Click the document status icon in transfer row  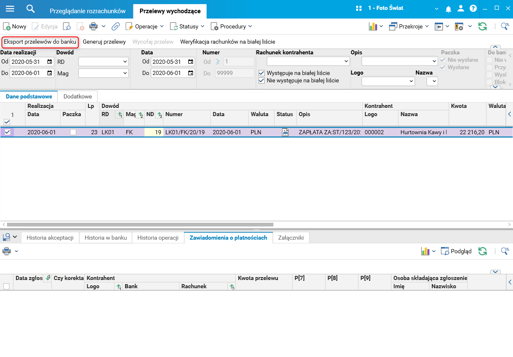click(x=285, y=132)
